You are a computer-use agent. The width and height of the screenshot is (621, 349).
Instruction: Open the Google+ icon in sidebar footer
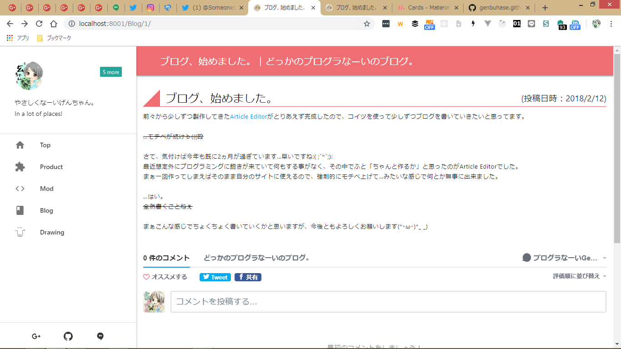[36, 336]
